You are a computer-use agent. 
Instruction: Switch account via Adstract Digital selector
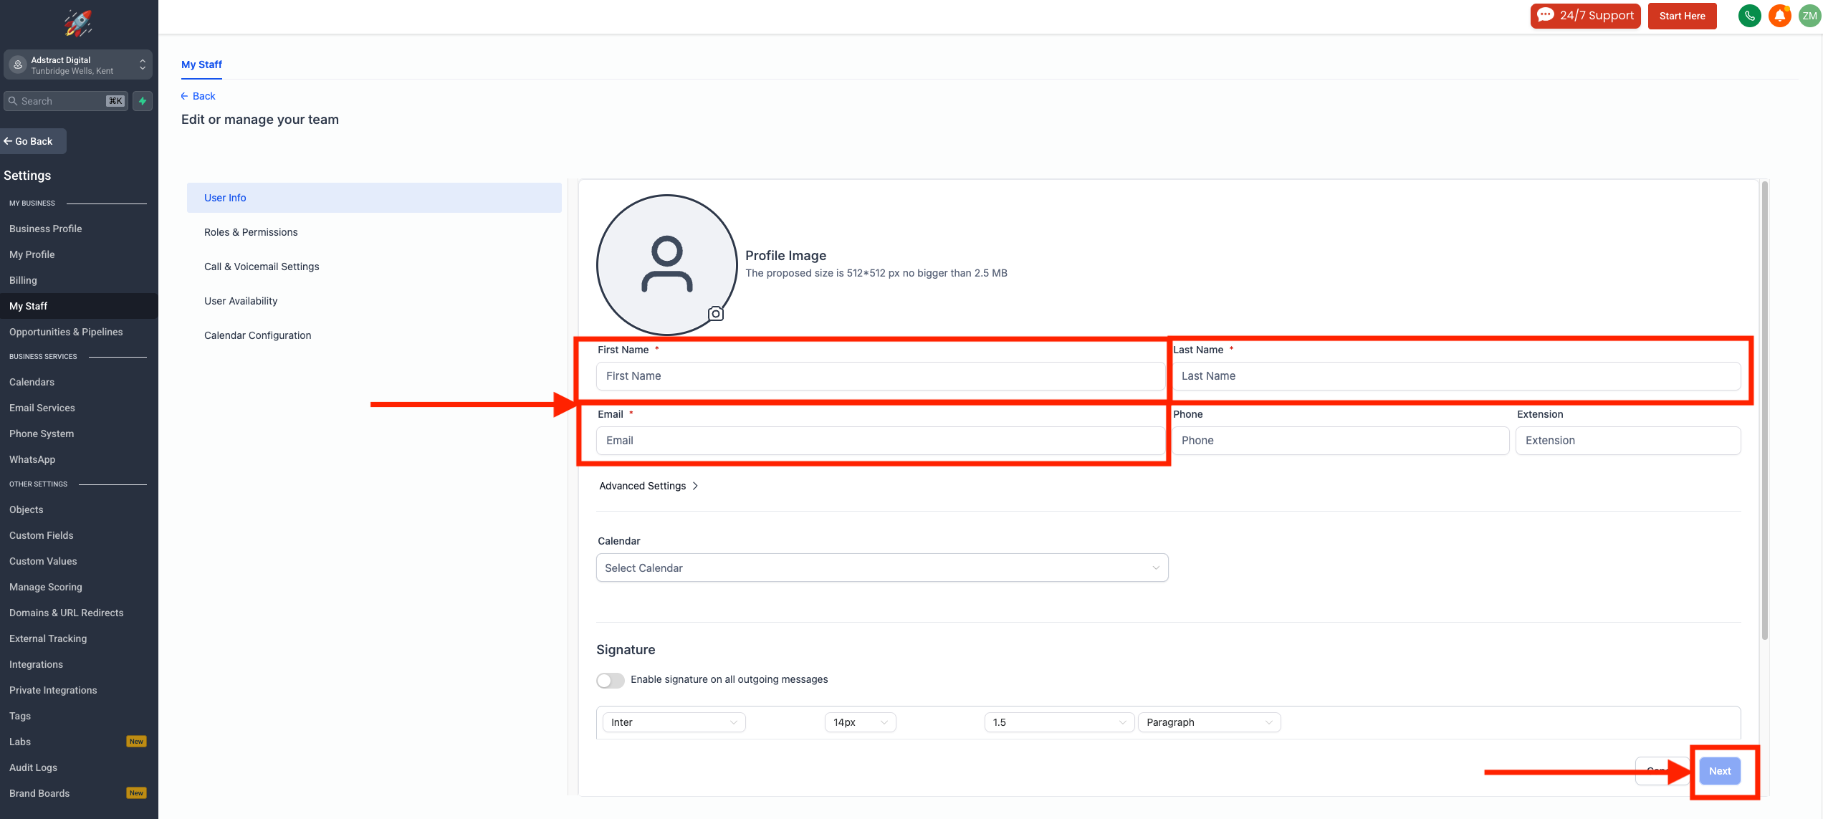78,65
